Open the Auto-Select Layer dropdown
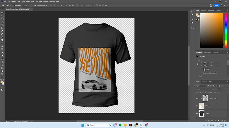Image resolution: width=229 pixels, height=128 pixels. (x=26, y=5)
